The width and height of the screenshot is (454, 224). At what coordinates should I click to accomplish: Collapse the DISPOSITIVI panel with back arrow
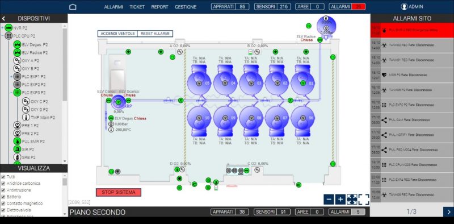(3, 19)
